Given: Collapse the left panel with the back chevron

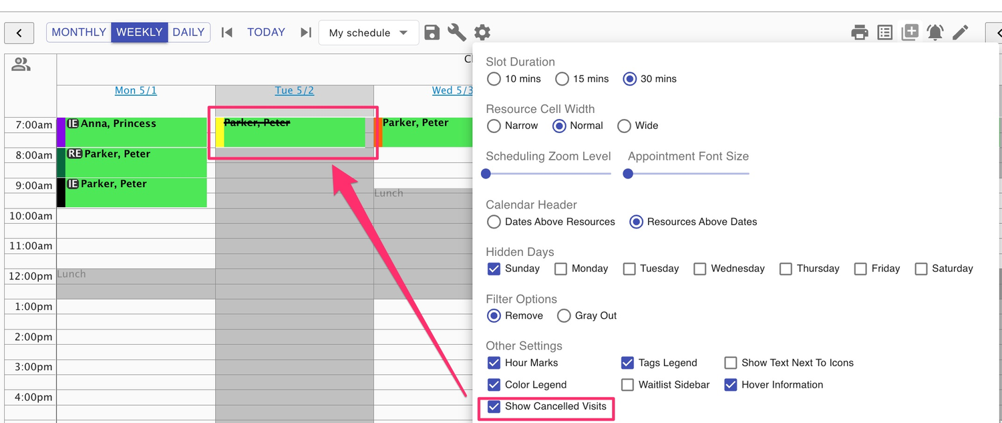Looking at the screenshot, I should click(x=19, y=33).
